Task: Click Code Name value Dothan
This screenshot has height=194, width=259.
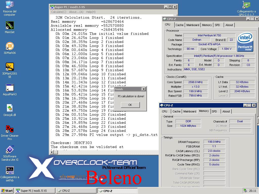Action: coord(197,40)
